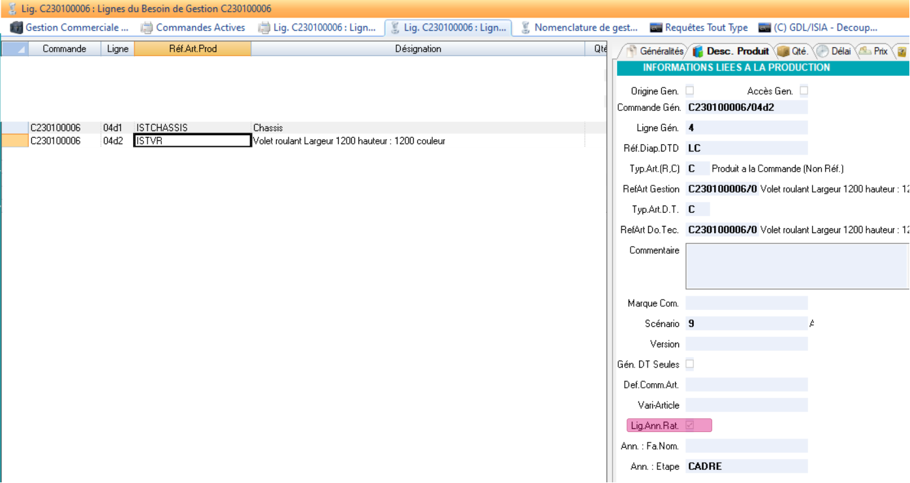Screen dimensions: 910x483
Task: Toggle the Lig.Ann.Rat. checkbox
Action: pyautogui.click(x=690, y=426)
